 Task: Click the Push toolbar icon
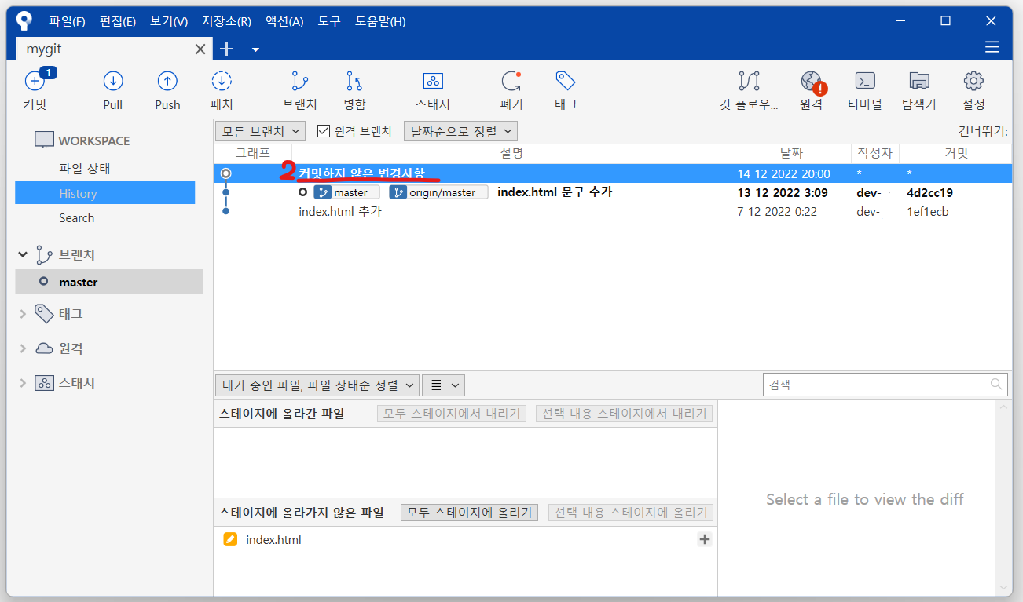167,81
